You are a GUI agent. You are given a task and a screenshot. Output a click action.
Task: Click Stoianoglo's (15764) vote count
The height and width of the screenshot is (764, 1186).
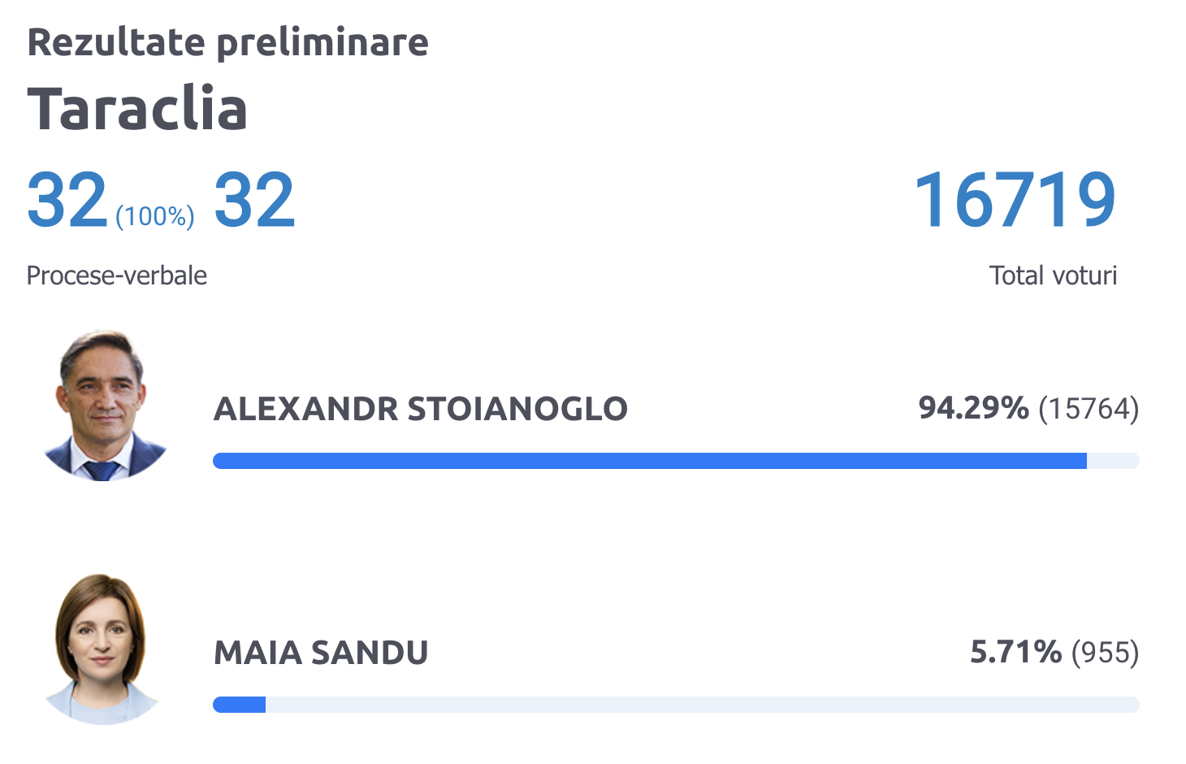pyautogui.click(x=1089, y=409)
